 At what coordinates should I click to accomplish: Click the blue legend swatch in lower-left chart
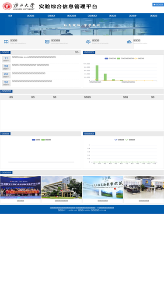coord(34,140)
